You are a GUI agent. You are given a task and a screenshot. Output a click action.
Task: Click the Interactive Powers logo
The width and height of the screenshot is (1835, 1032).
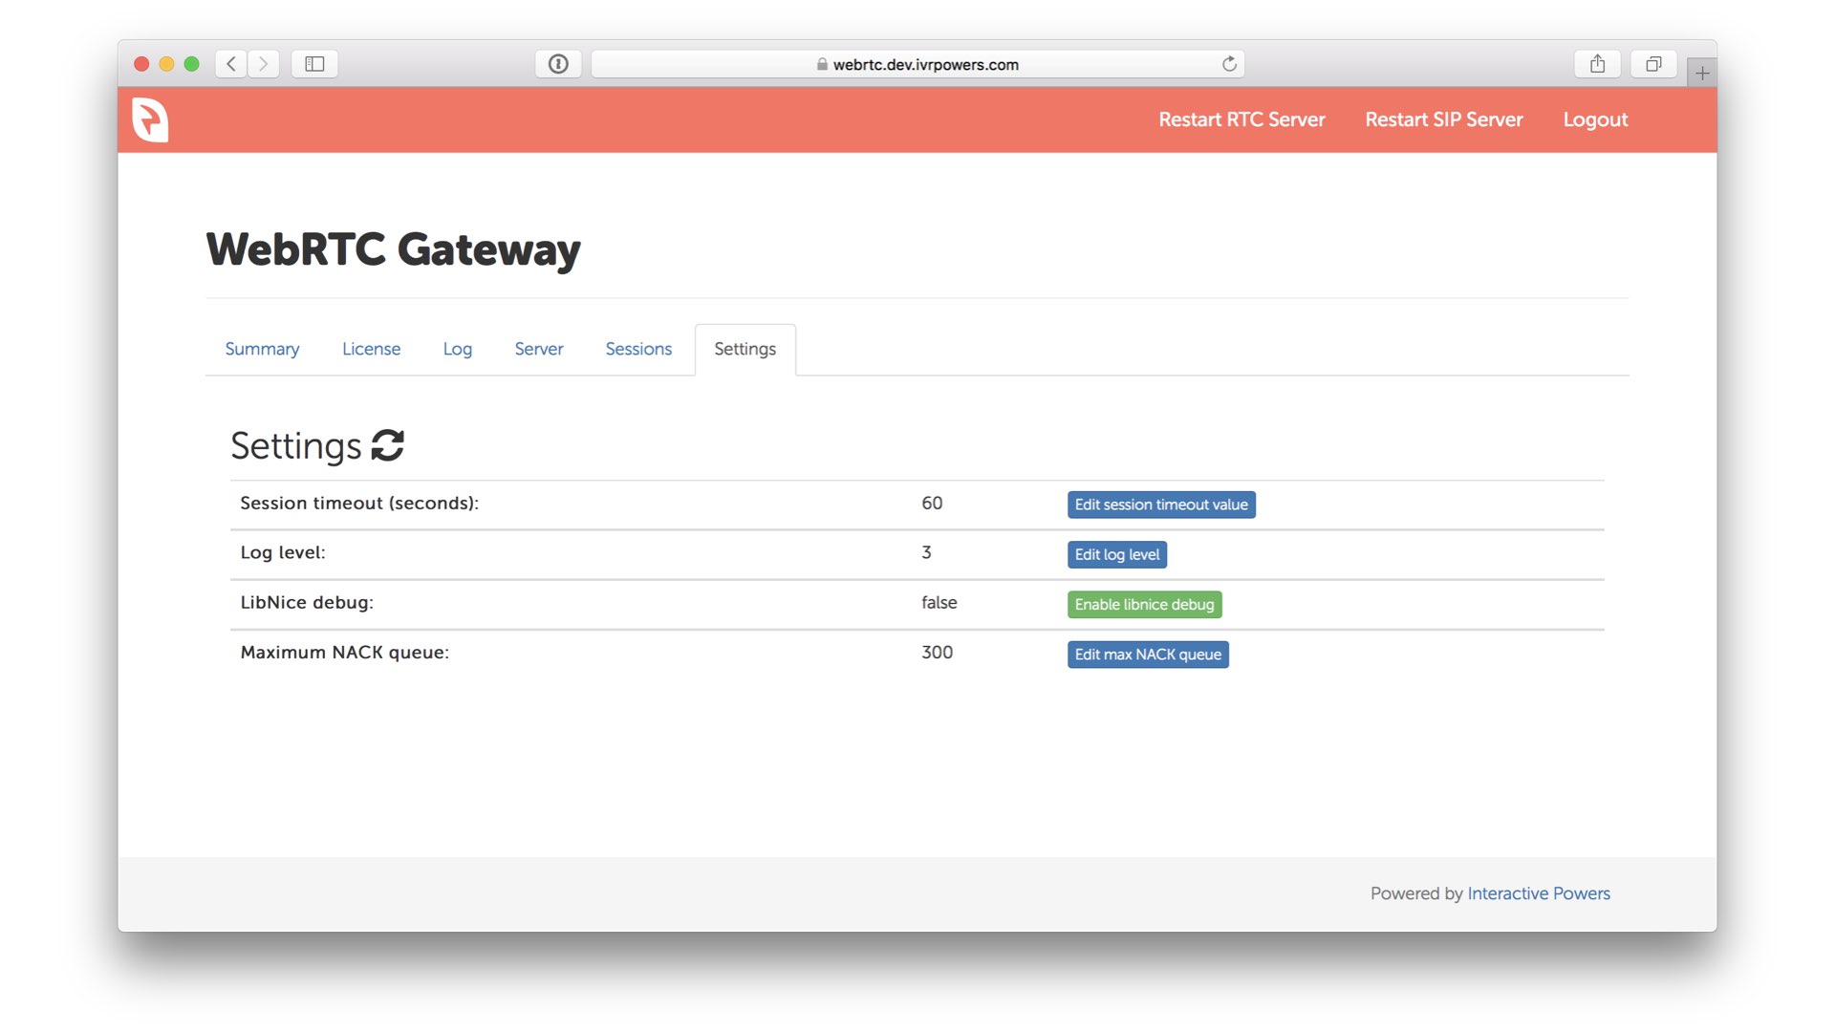point(150,119)
